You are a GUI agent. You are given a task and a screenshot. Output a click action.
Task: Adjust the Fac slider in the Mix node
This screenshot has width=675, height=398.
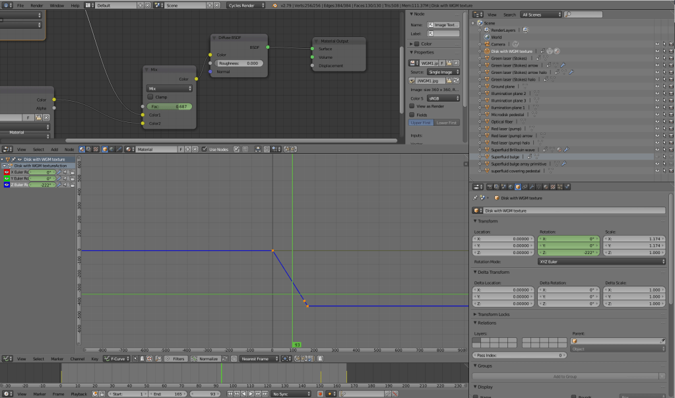(x=169, y=106)
